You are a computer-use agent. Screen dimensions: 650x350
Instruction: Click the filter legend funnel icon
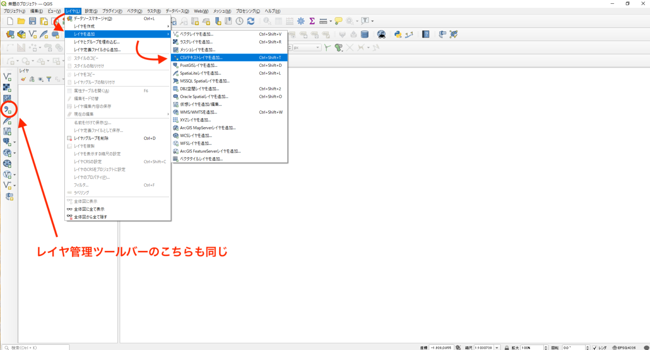pos(49,79)
